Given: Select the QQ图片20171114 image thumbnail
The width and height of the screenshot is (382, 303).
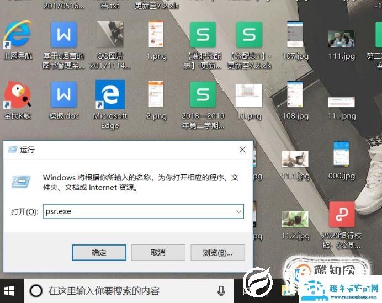Looking at the screenshot, I should click(x=110, y=35).
